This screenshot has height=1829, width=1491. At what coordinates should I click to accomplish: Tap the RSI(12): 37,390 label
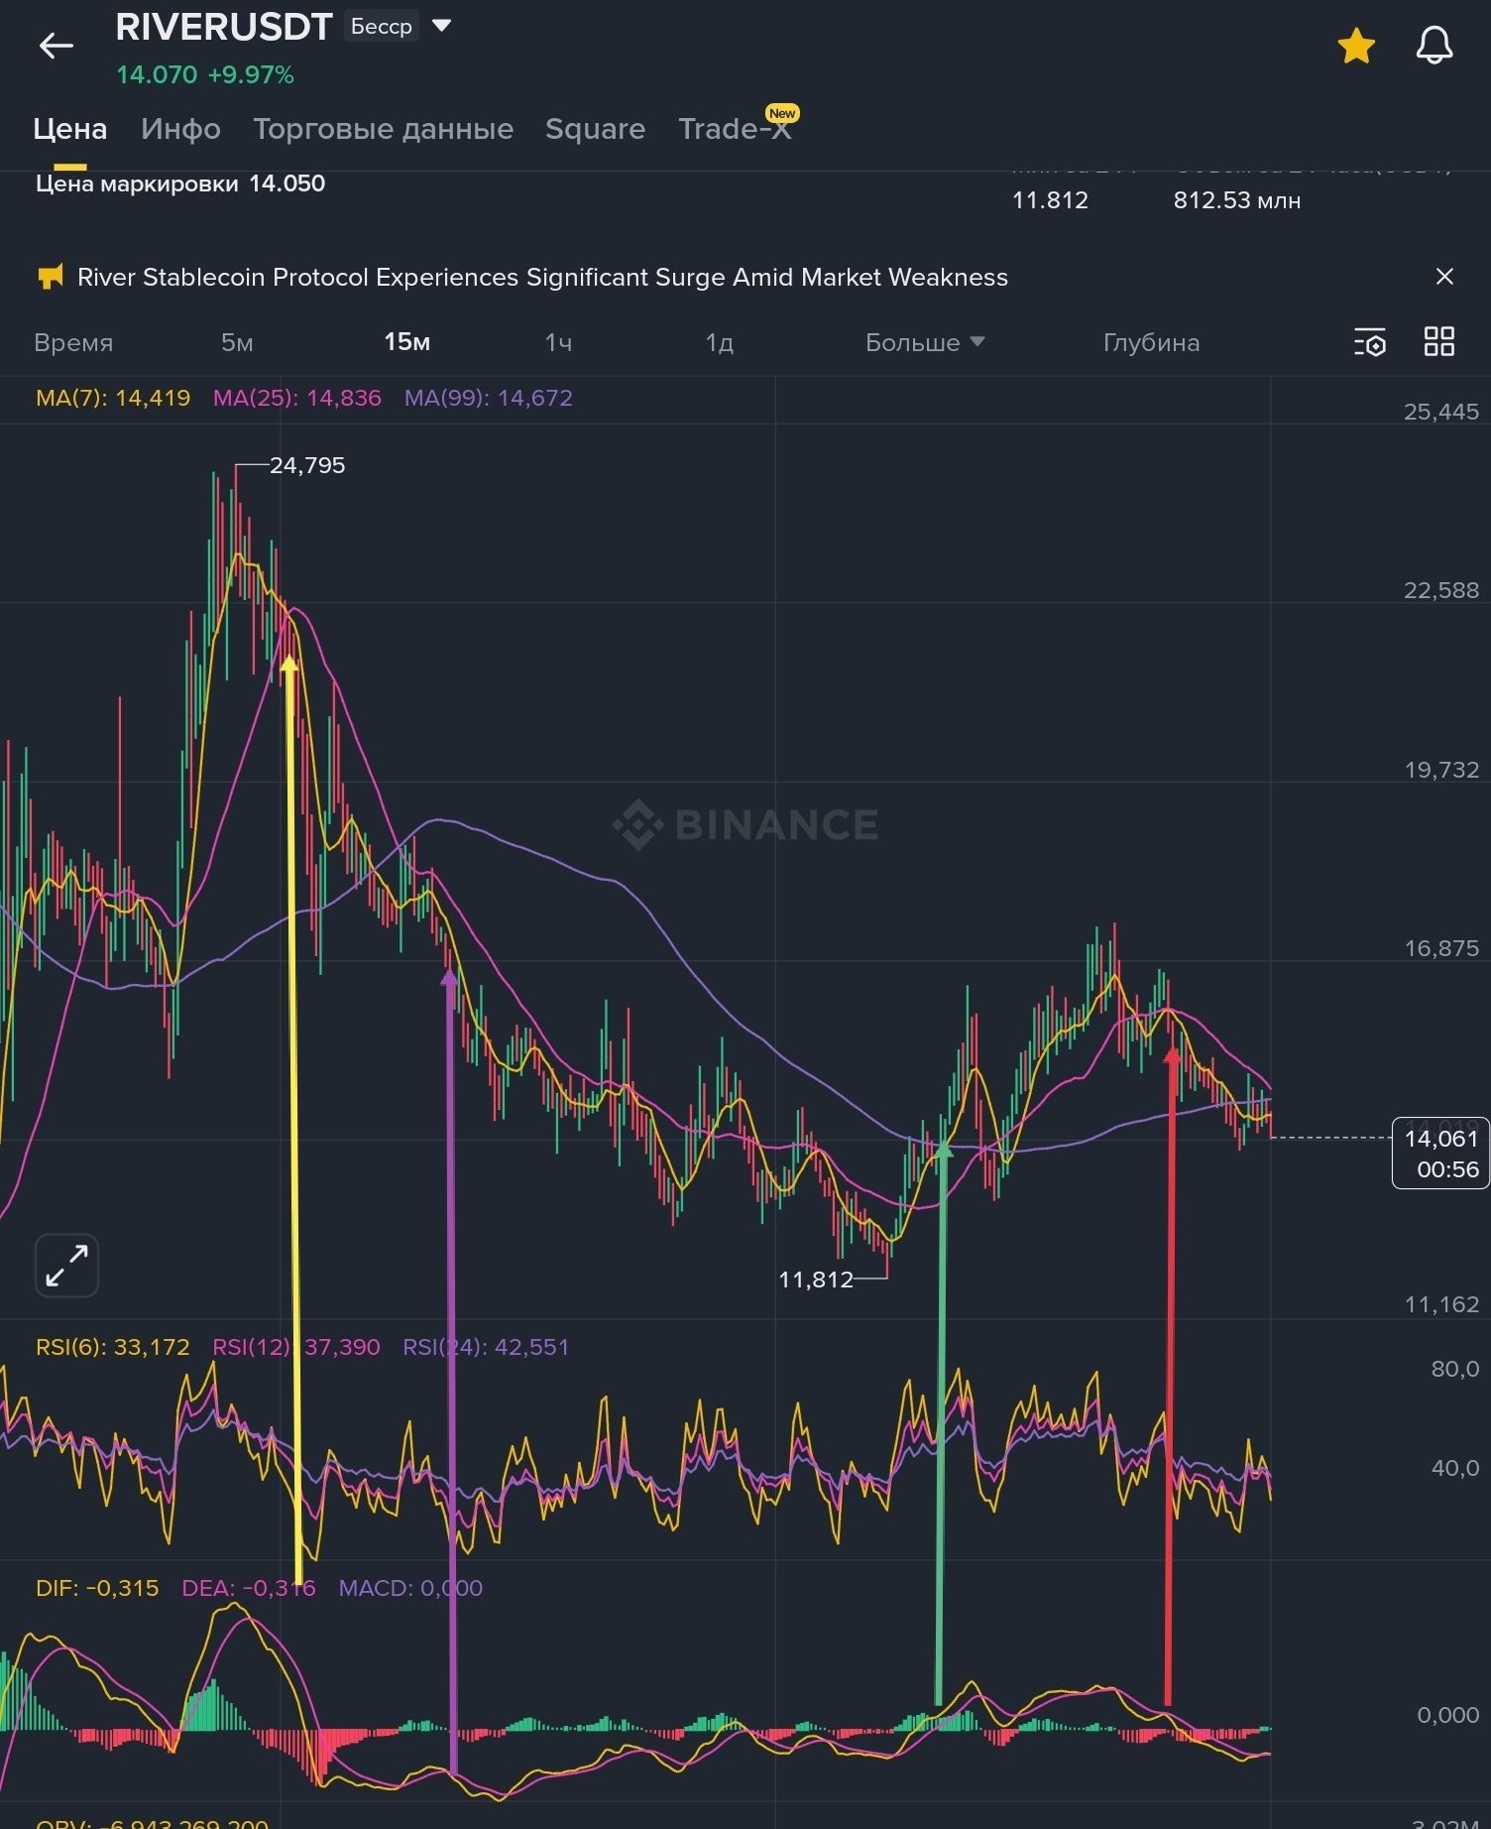click(x=296, y=1347)
